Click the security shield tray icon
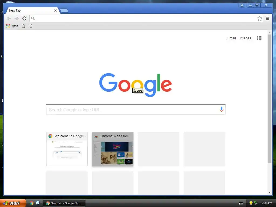 251,203
